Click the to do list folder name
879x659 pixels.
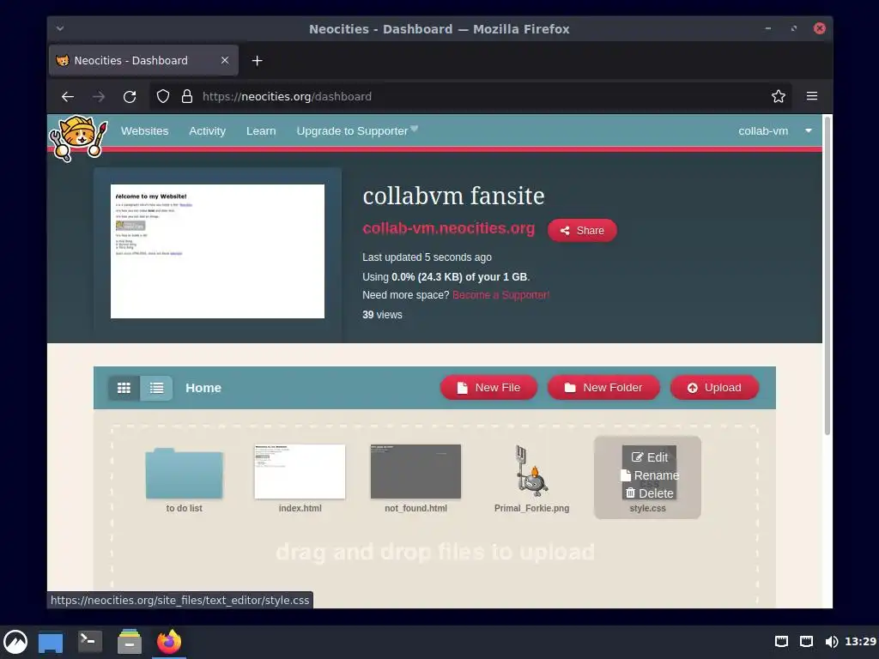(184, 508)
